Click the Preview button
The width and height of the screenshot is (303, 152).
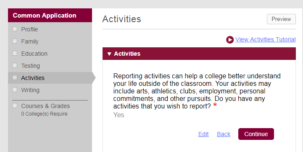pos(281,19)
